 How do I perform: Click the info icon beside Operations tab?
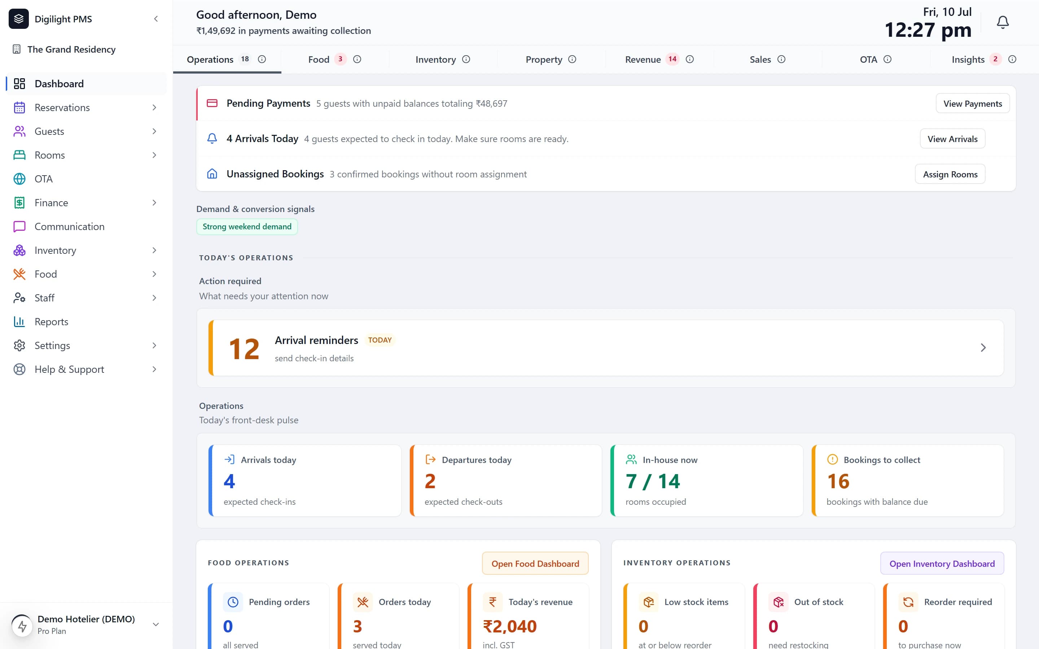pyautogui.click(x=262, y=59)
